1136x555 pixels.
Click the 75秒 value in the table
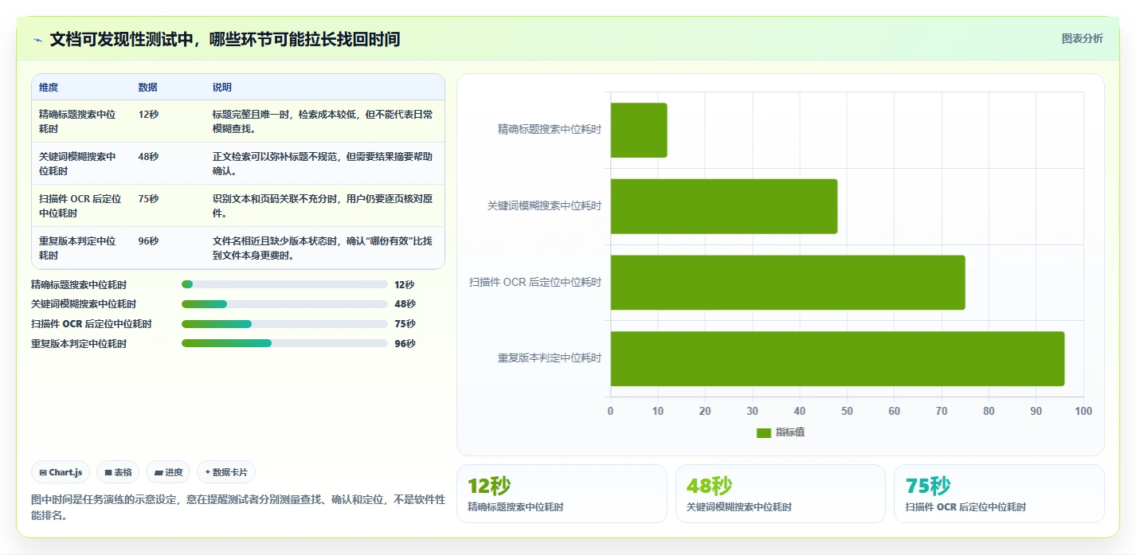click(x=148, y=199)
